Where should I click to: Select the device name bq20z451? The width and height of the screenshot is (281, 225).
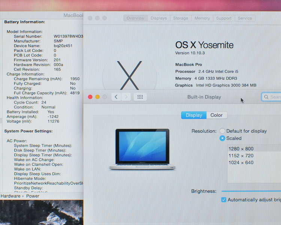pyautogui.click(x=63, y=46)
